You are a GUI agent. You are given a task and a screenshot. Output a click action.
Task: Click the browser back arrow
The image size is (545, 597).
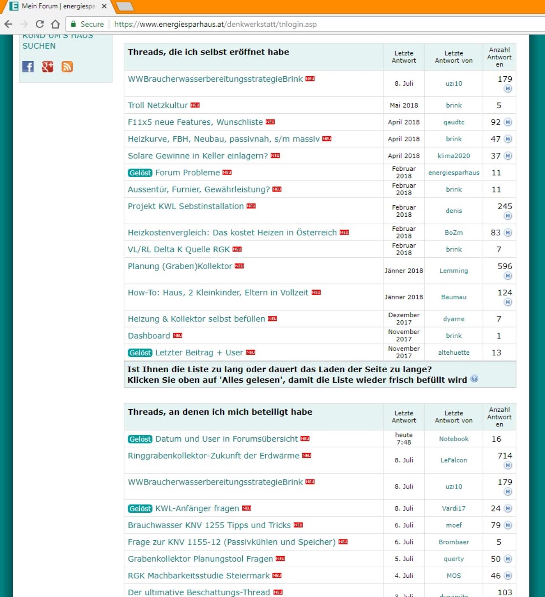(x=9, y=24)
